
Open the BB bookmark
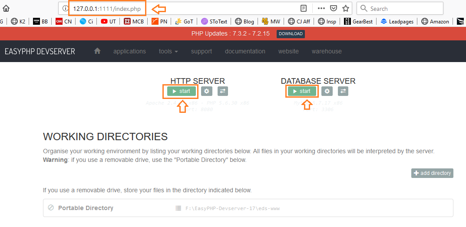tap(40, 21)
